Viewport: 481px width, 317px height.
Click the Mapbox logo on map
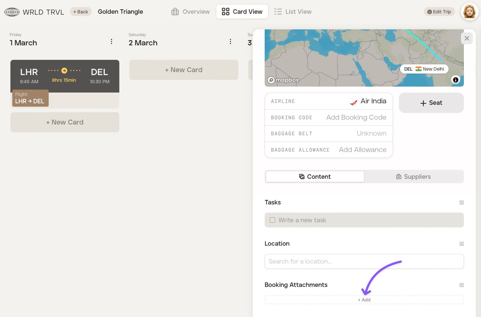(x=283, y=80)
